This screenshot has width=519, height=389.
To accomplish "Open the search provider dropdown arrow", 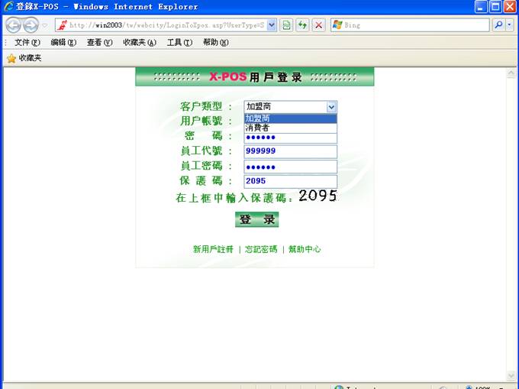I will tap(511, 25).
